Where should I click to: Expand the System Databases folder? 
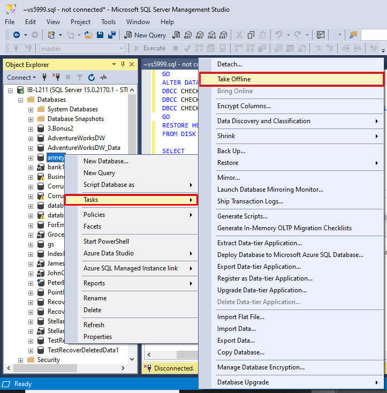pos(31,110)
